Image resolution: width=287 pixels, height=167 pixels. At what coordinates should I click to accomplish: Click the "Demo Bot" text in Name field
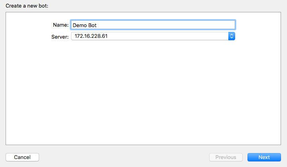(85, 25)
